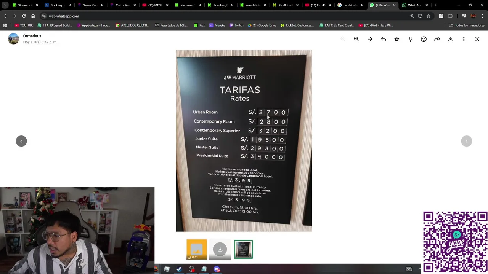488x274 pixels.
Task: Reply to the image with curved arrow
Action: click(384, 39)
